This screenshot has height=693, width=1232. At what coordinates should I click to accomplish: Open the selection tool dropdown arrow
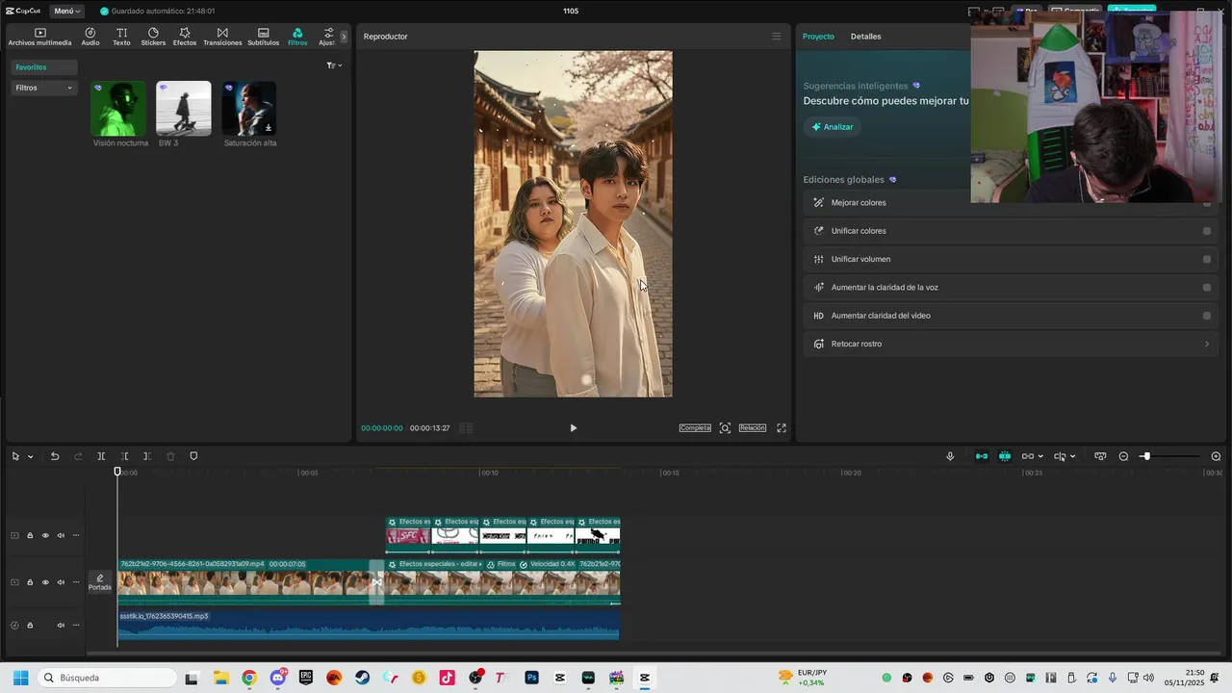(x=30, y=457)
